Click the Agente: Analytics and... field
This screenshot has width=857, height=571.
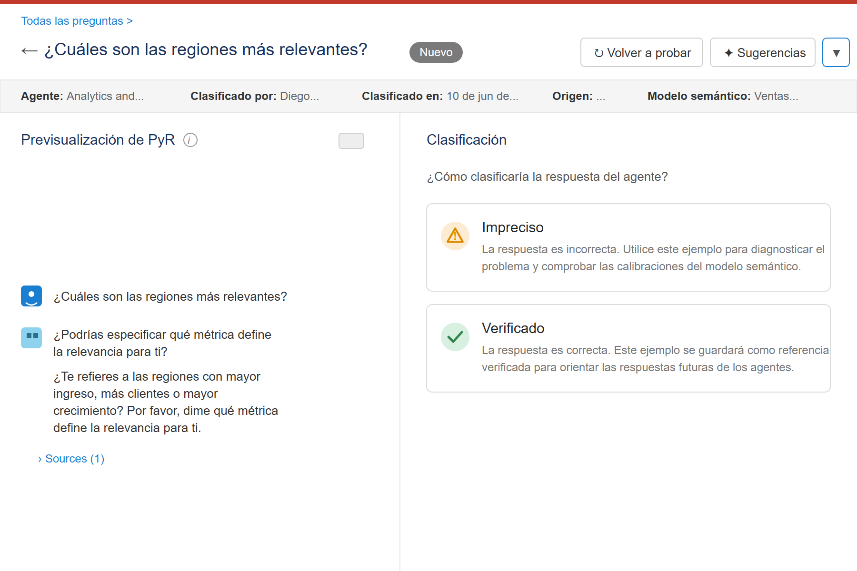pyautogui.click(x=82, y=96)
